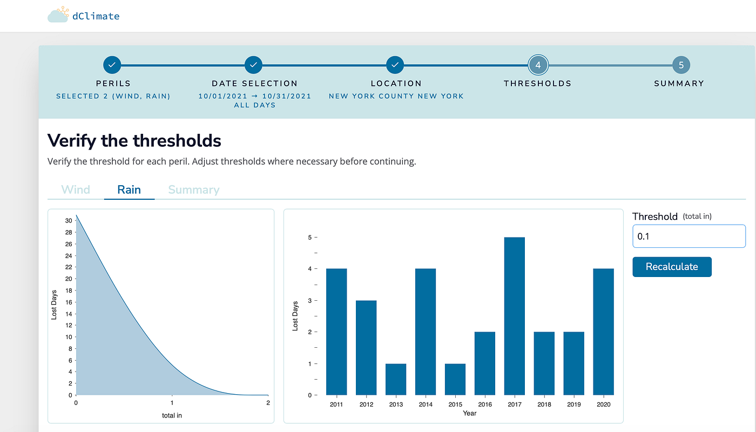This screenshot has height=432, width=756.
Task: Click the 2017 x-axis year label
Action: [x=515, y=404]
